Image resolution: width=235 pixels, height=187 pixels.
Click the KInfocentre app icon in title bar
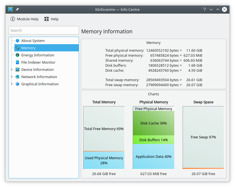click(x=11, y=9)
